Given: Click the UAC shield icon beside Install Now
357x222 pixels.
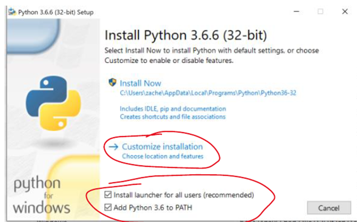Looking at the screenshot, I should 112,82.
